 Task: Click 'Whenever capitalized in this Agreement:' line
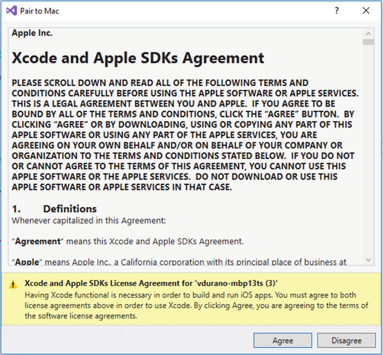click(x=89, y=221)
